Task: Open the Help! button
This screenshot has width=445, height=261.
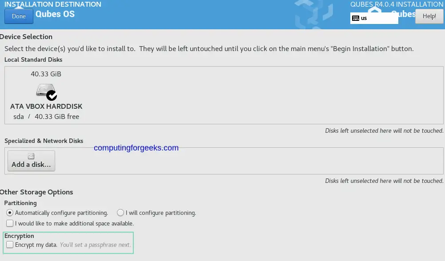Action: tap(429, 16)
